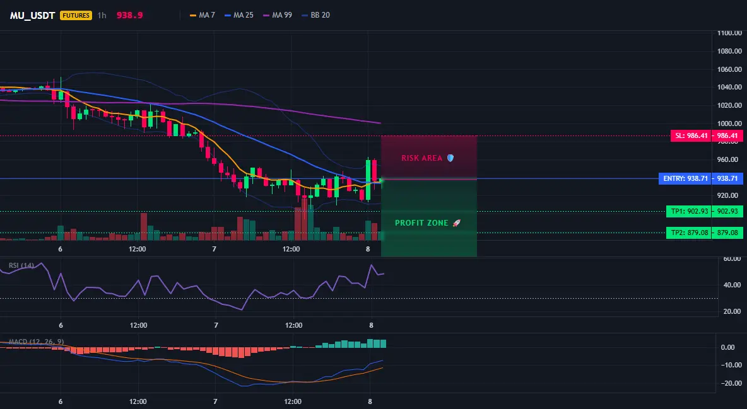This screenshot has height=409, width=747.
Task: Click the 1100.00 price axis value
Action: (729, 33)
